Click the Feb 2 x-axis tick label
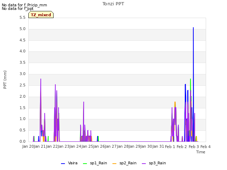Screen dimensions: 227x170 coord(182,147)
